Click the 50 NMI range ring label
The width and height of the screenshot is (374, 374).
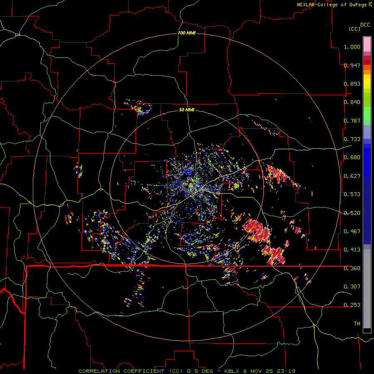click(x=187, y=110)
